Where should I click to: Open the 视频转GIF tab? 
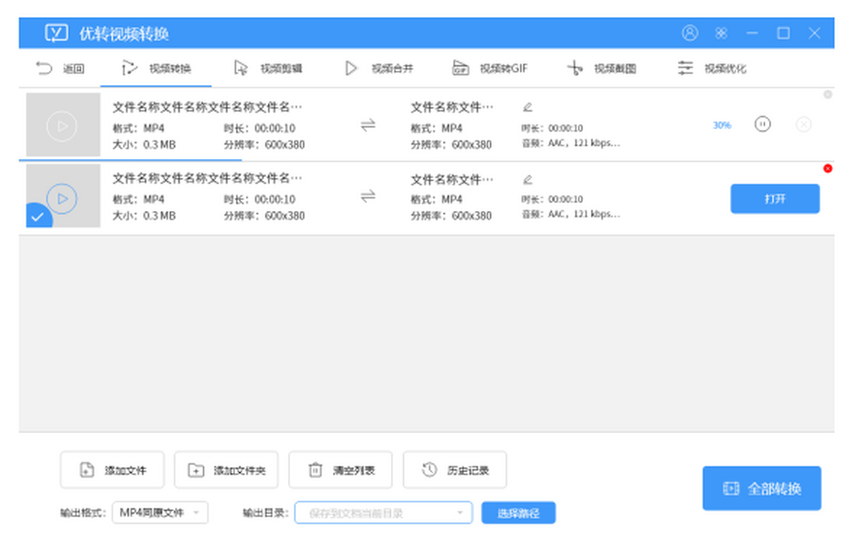coord(490,69)
